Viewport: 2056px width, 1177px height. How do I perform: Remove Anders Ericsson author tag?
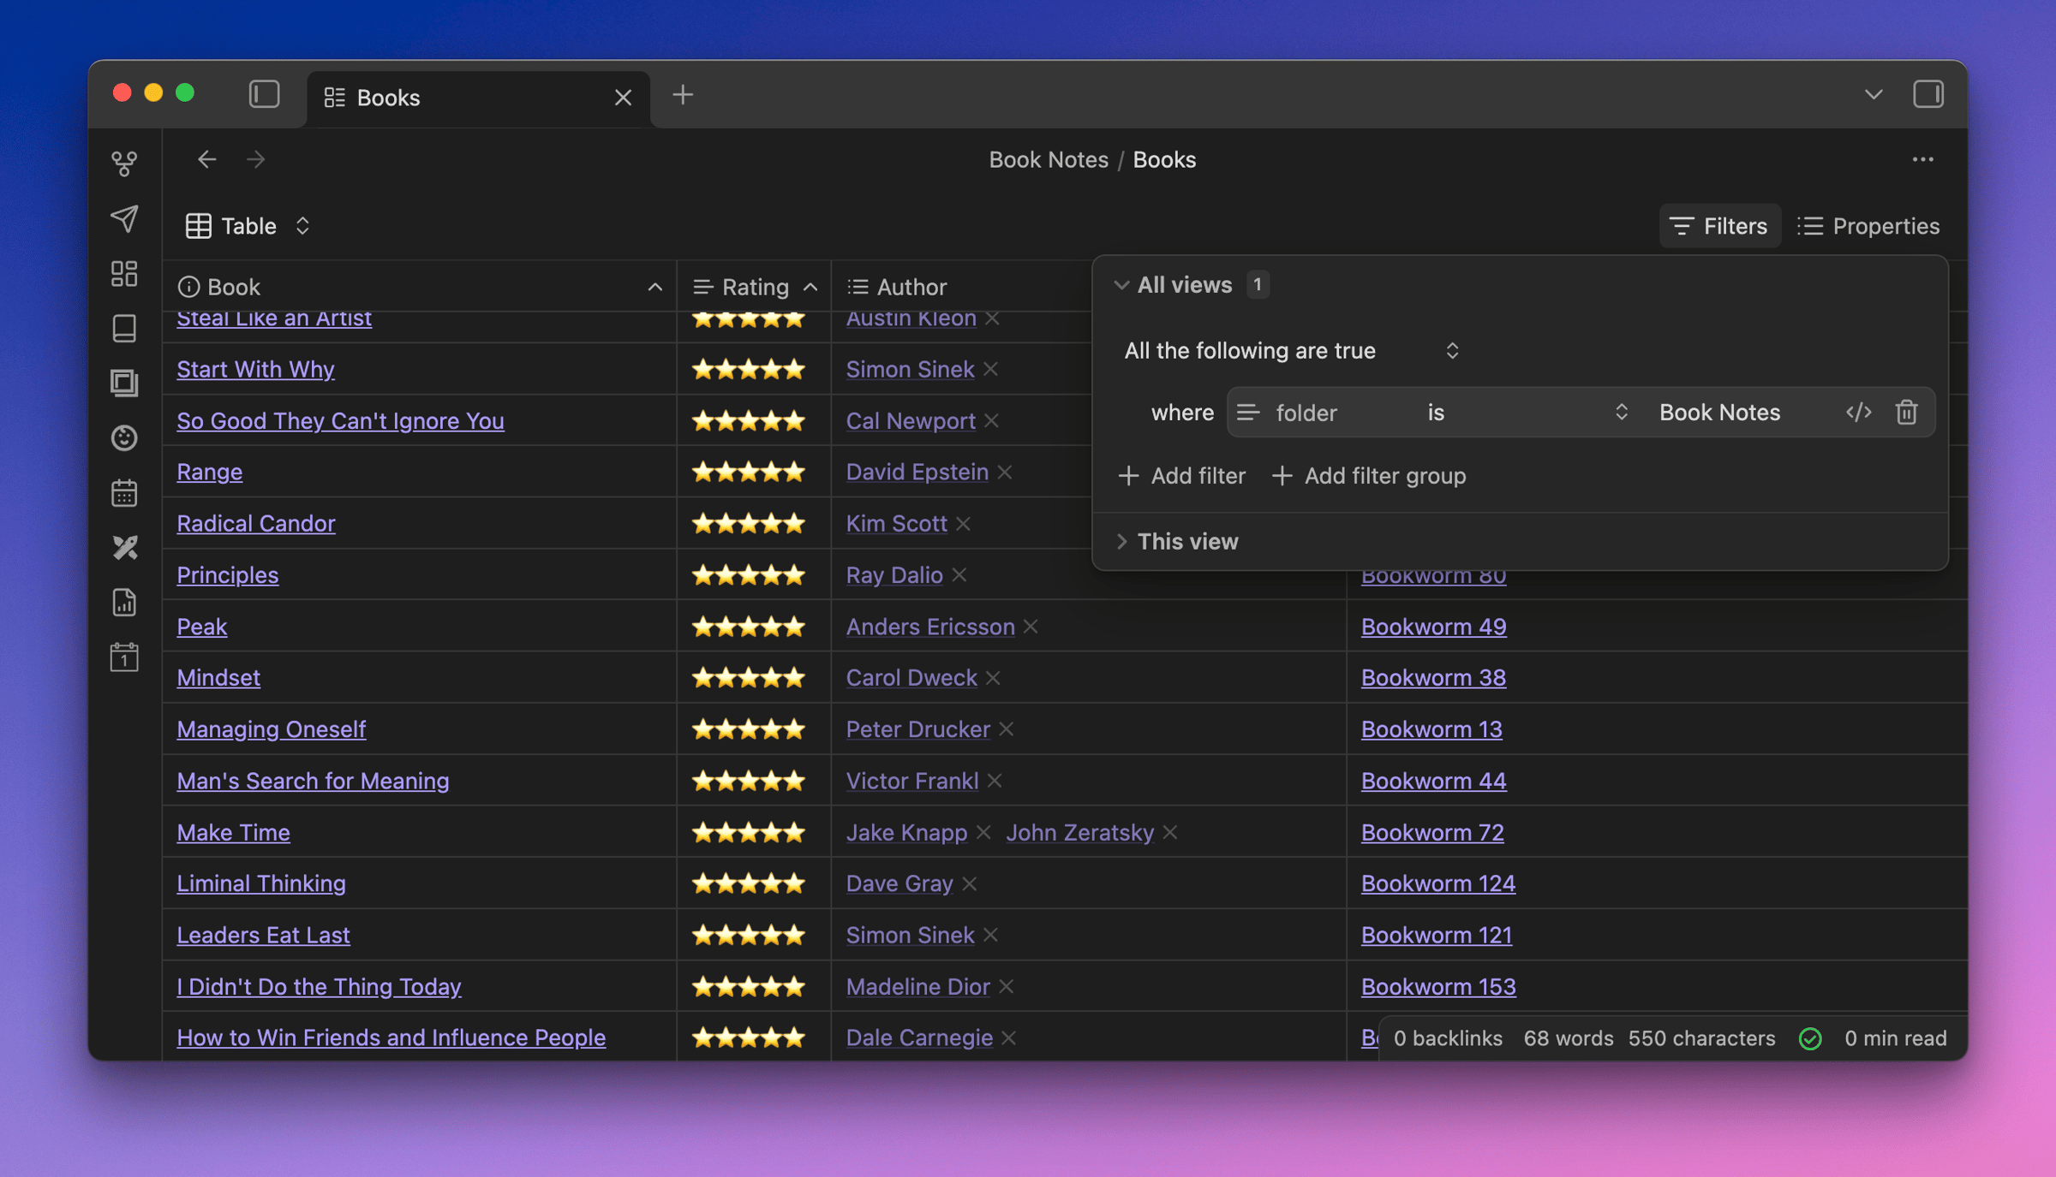pyautogui.click(x=1031, y=627)
